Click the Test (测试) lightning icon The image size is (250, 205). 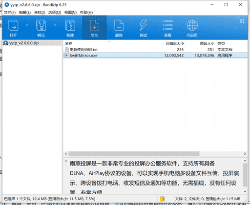pos(144,25)
